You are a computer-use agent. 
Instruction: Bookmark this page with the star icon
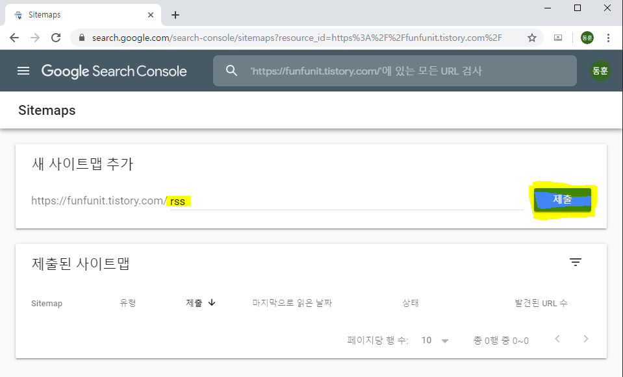click(x=532, y=38)
